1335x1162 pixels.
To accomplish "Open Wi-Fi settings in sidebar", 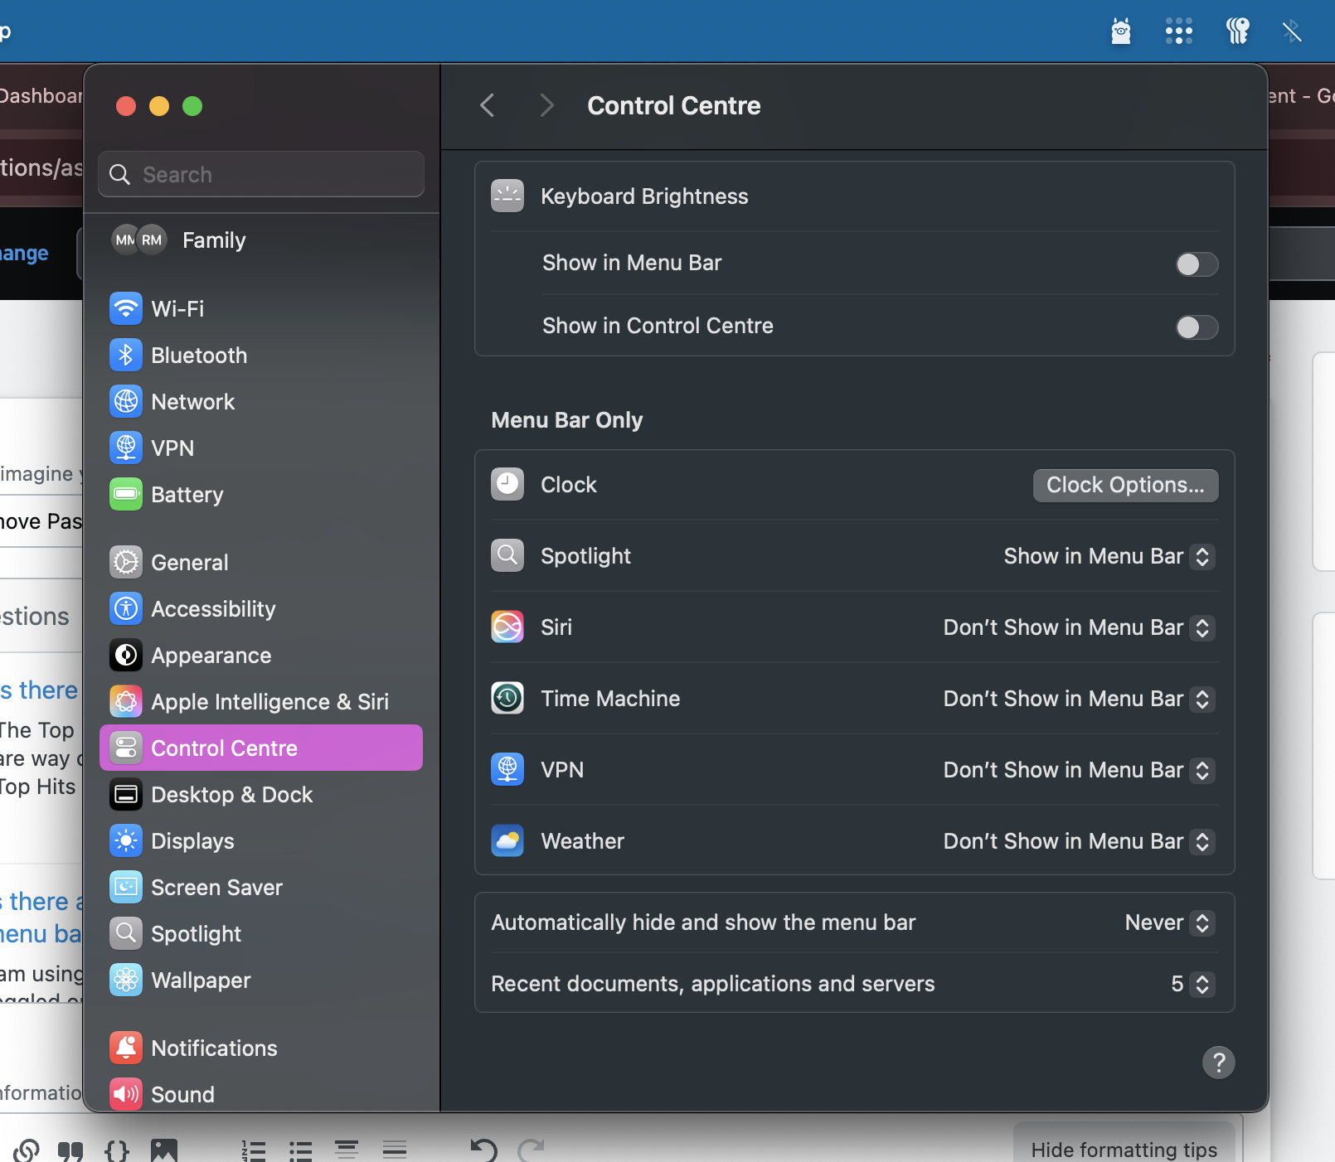I will click(x=261, y=309).
